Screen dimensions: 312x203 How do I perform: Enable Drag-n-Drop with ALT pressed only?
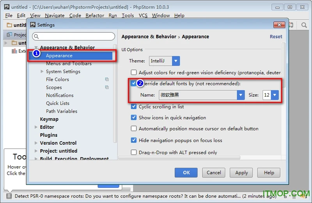pos(134,152)
